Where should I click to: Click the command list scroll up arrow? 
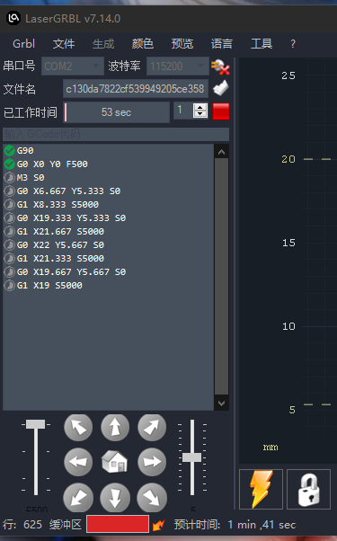221,152
